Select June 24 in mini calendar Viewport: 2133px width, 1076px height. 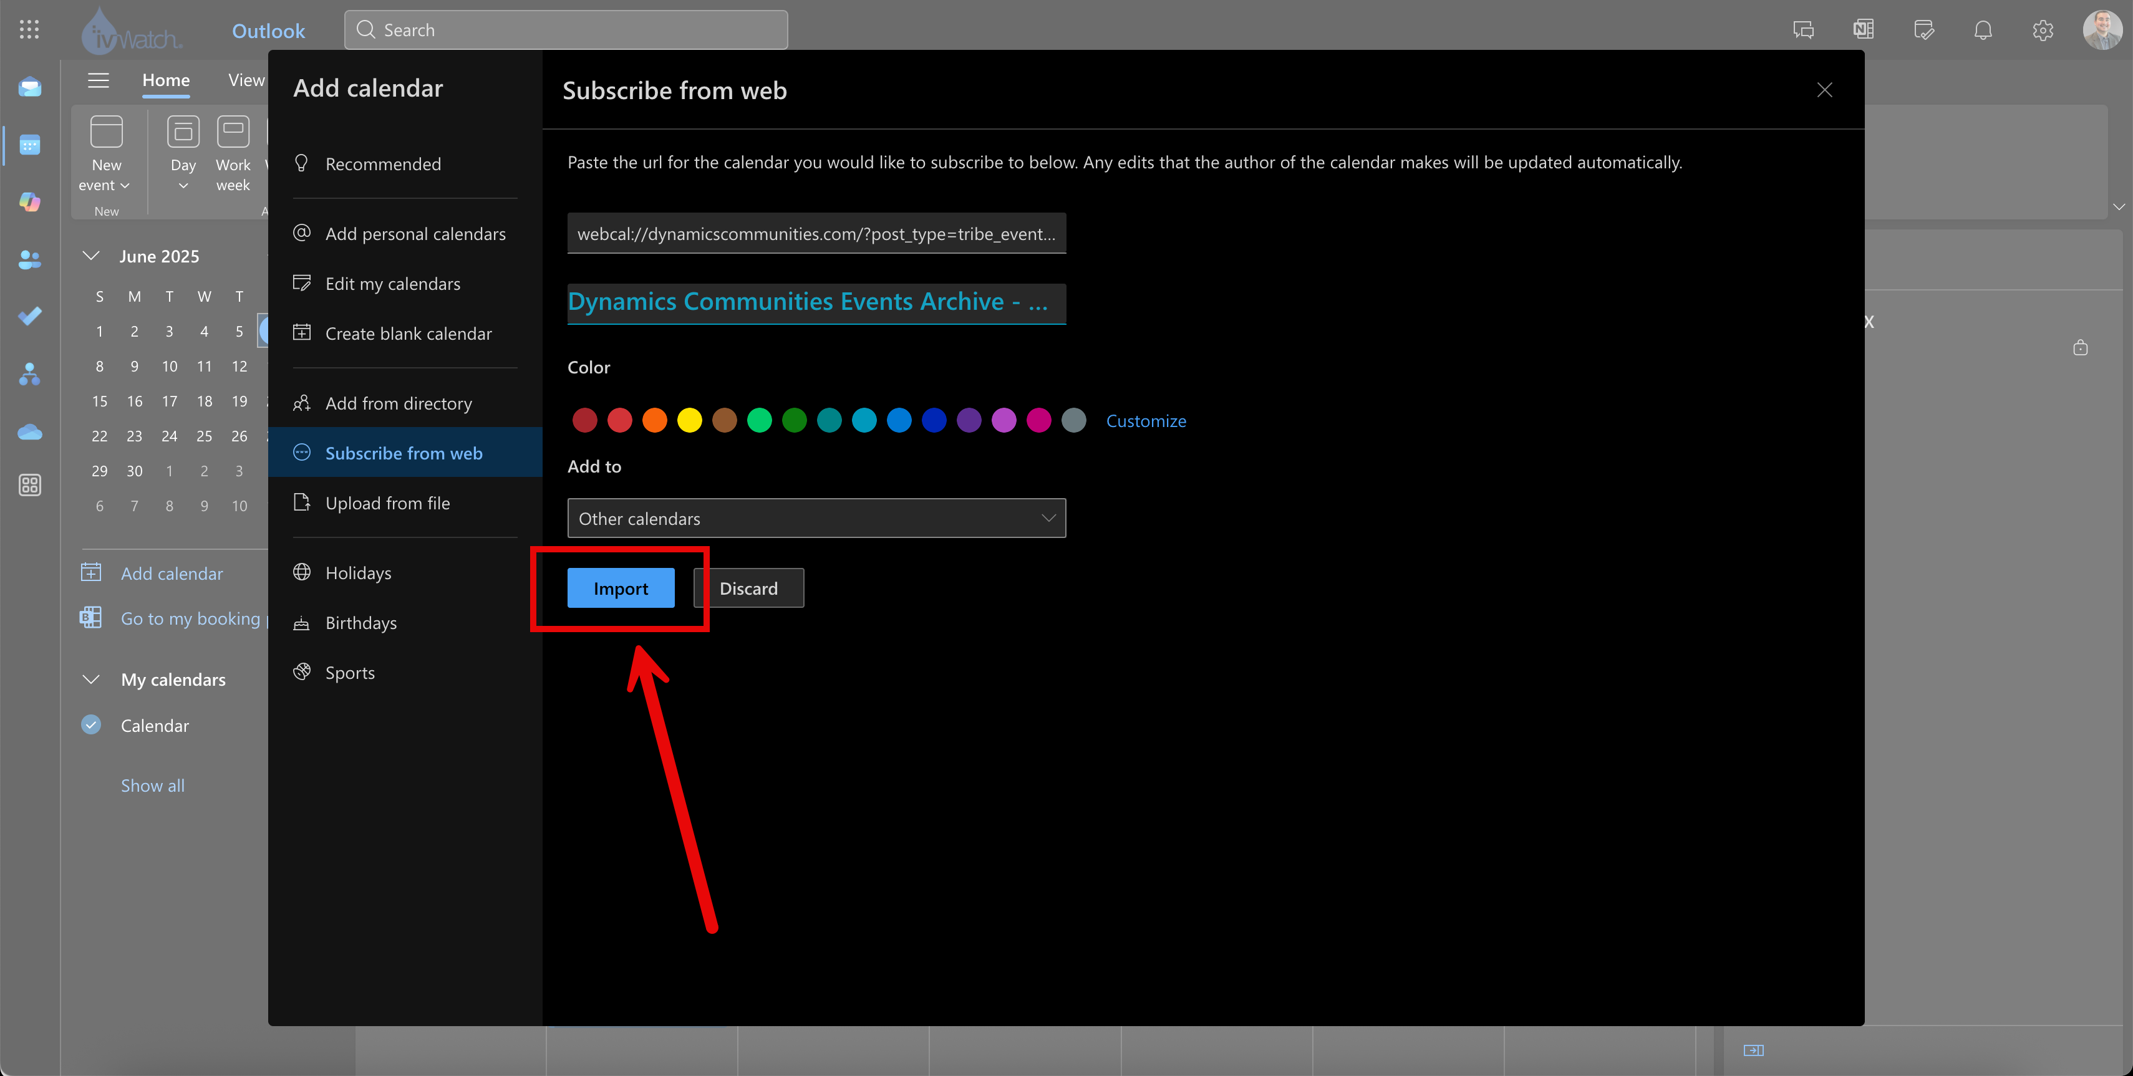point(169,435)
